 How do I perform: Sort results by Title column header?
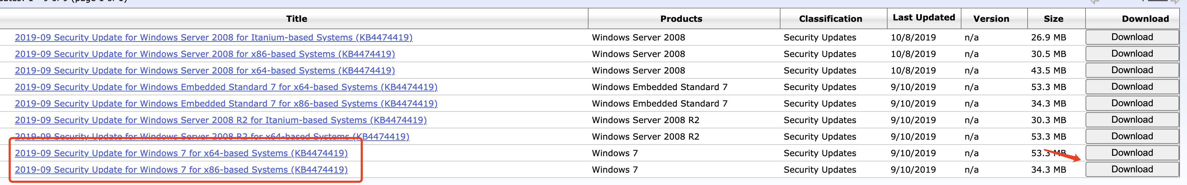point(296,19)
